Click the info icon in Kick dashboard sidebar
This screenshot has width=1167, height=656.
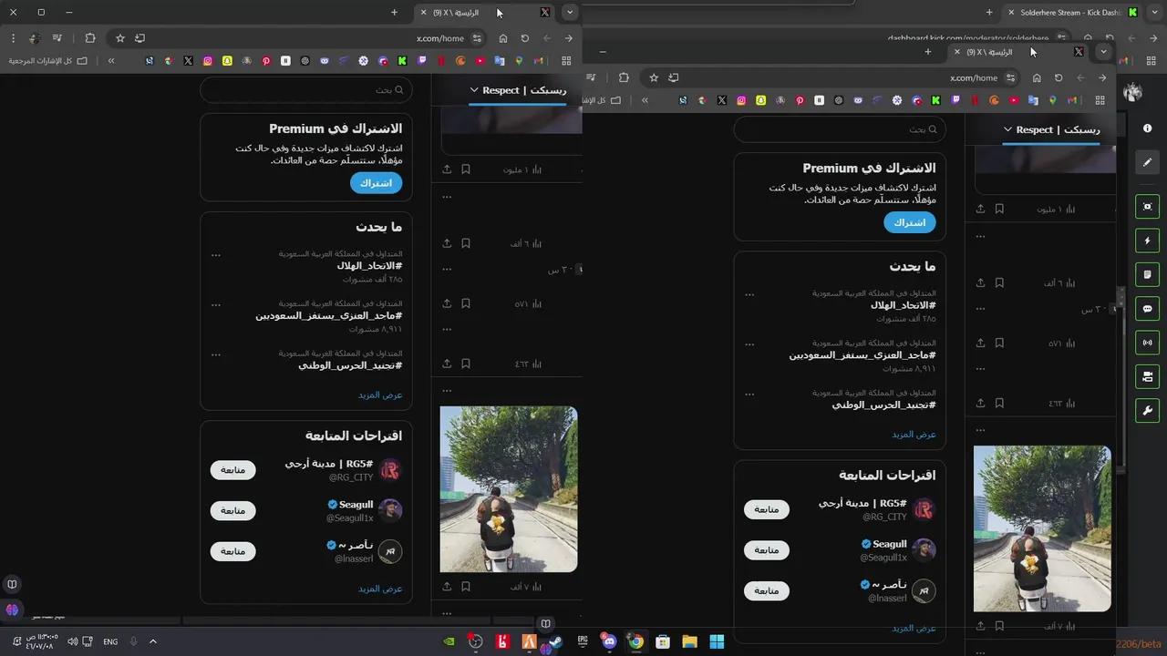point(1147,128)
